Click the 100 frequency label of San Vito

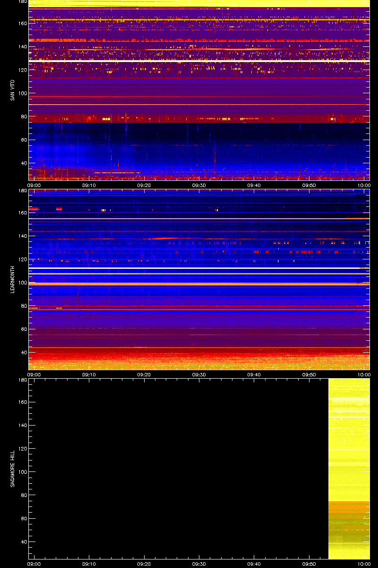(22, 93)
